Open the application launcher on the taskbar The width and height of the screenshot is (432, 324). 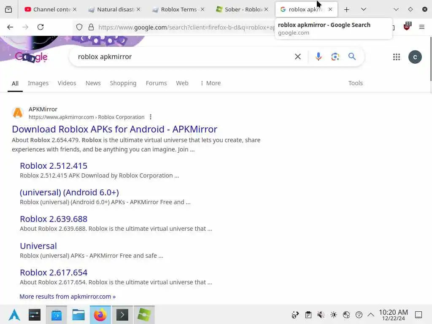tap(14, 315)
